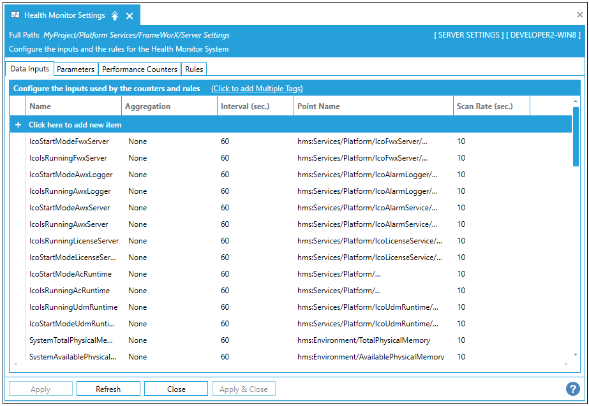Click the pin arrow icon on Health Monitor tab

pos(115,15)
